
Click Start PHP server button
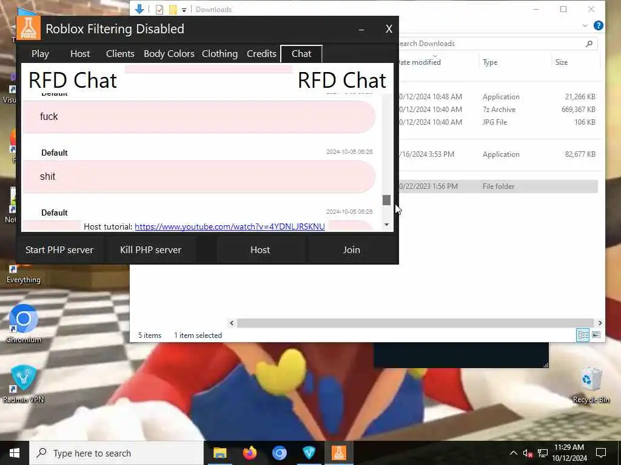click(59, 250)
